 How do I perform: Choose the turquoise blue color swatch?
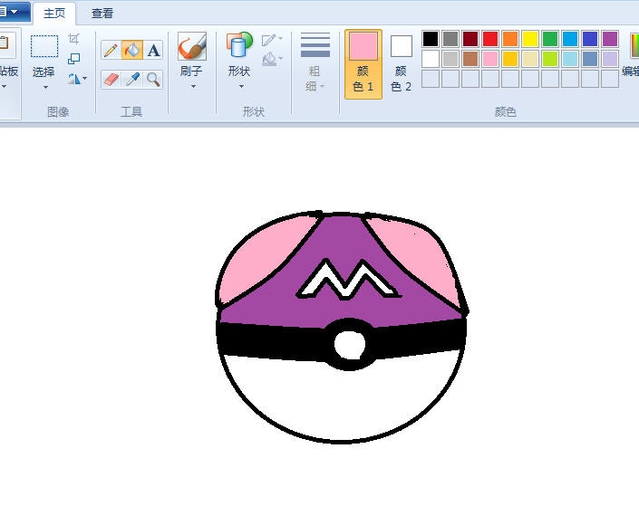(570, 39)
